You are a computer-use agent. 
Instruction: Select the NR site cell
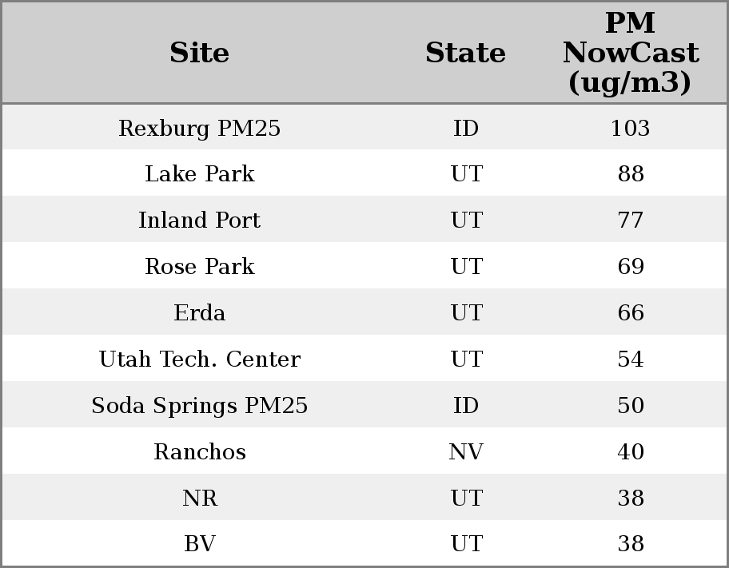coord(199,498)
